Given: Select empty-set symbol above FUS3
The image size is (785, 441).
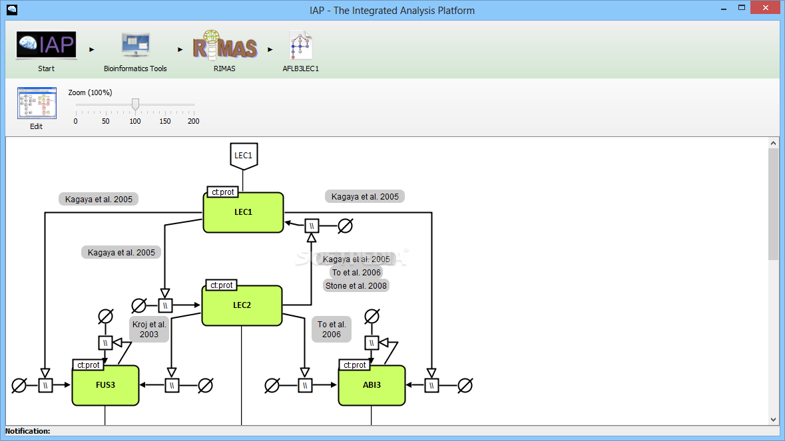Looking at the screenshot, I should (105, 317).
